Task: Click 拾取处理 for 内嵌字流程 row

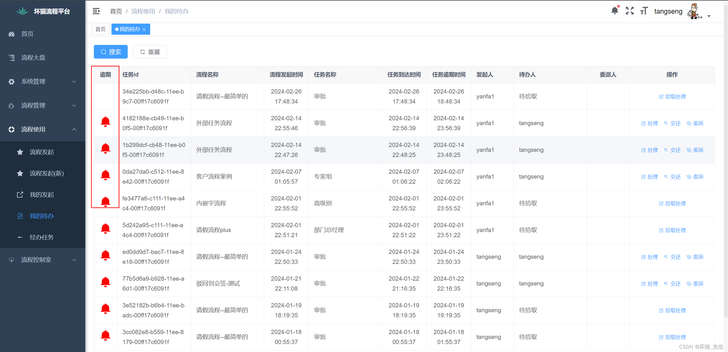Action: 672,204
